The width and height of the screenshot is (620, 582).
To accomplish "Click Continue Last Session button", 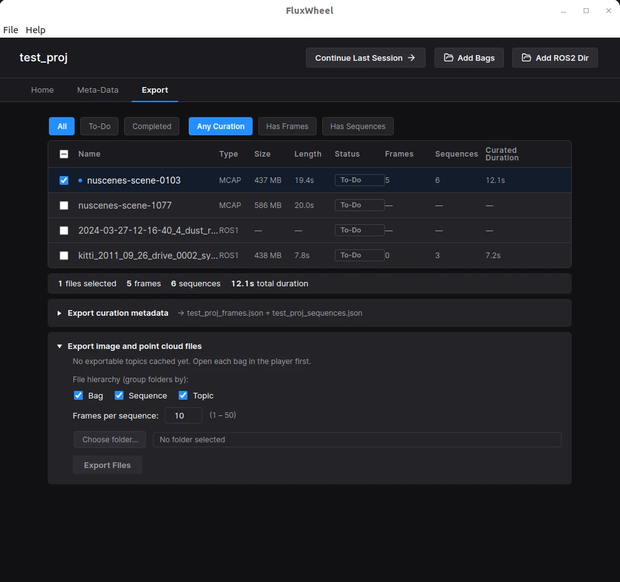I will 365,58.
